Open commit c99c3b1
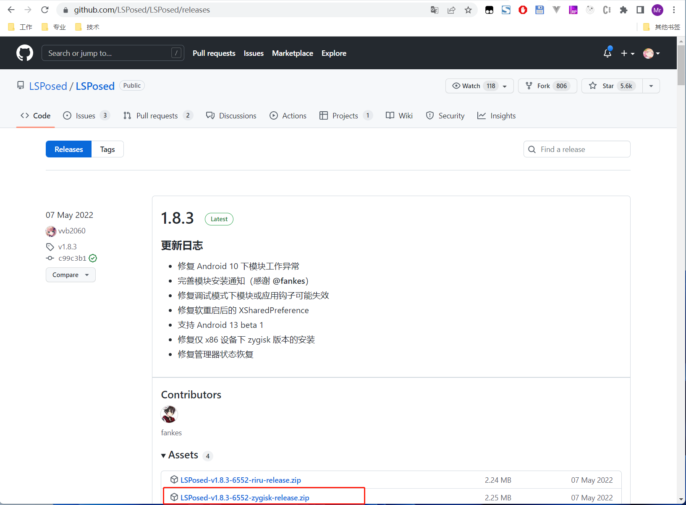Viewport: 686px width, 505px height. click(72, 258)
